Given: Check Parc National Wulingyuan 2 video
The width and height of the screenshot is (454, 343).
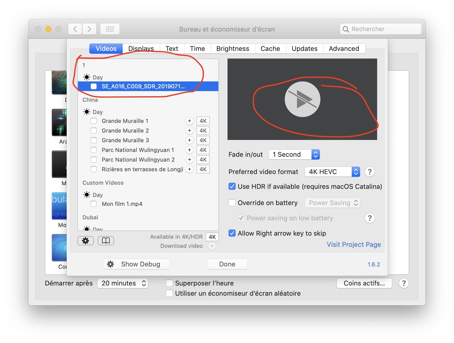Looking at the screenshot, I should 94,160.
